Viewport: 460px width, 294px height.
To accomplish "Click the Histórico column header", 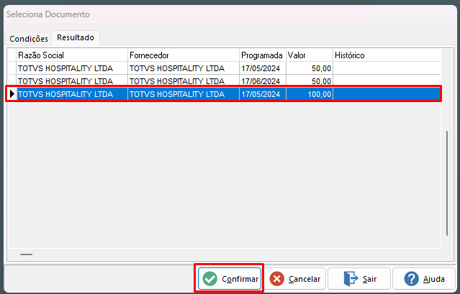I will 387,55.
